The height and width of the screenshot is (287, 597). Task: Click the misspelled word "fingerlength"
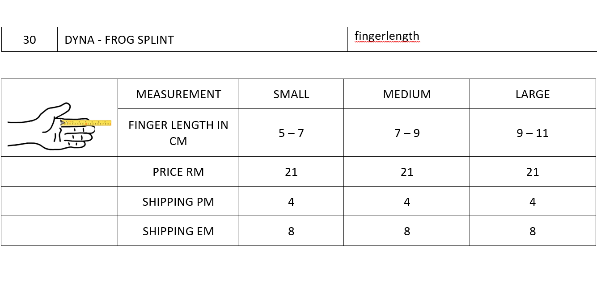pos(387,36)
